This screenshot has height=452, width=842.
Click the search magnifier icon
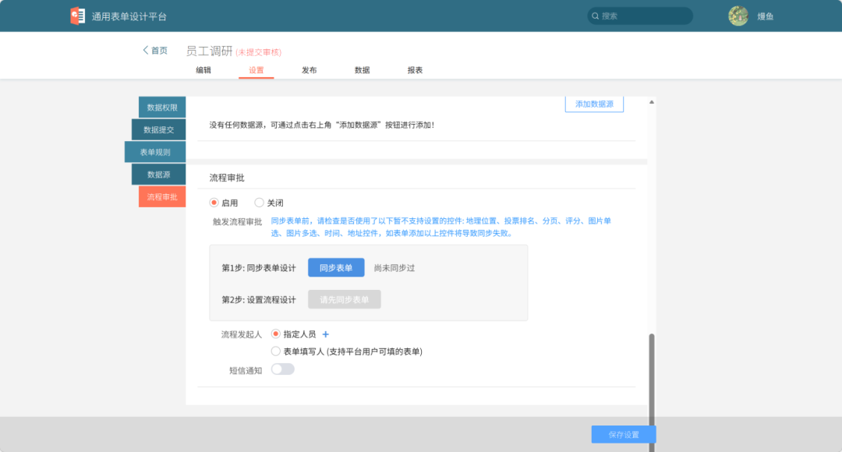(x=595, y=15)
